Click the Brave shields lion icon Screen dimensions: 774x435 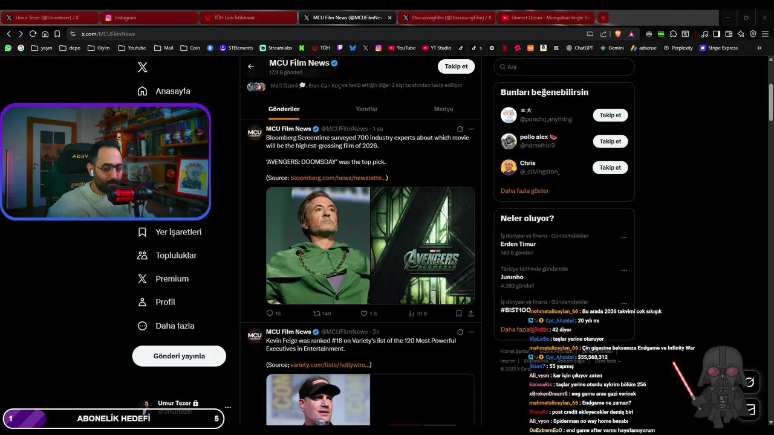click(x=617, y=34)
